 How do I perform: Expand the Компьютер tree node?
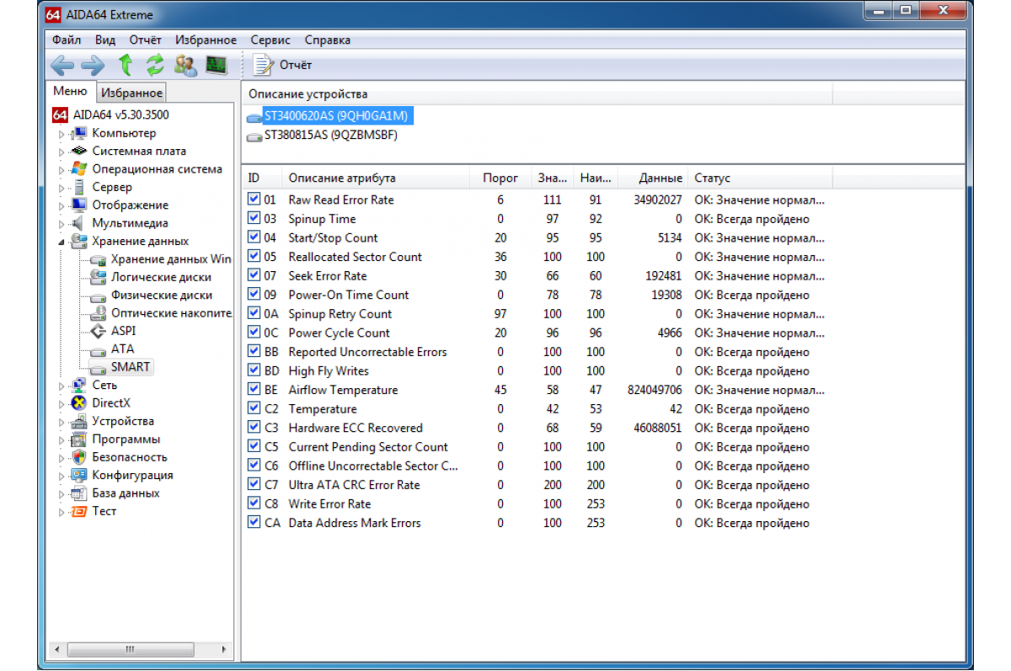(x=61, y=133)
